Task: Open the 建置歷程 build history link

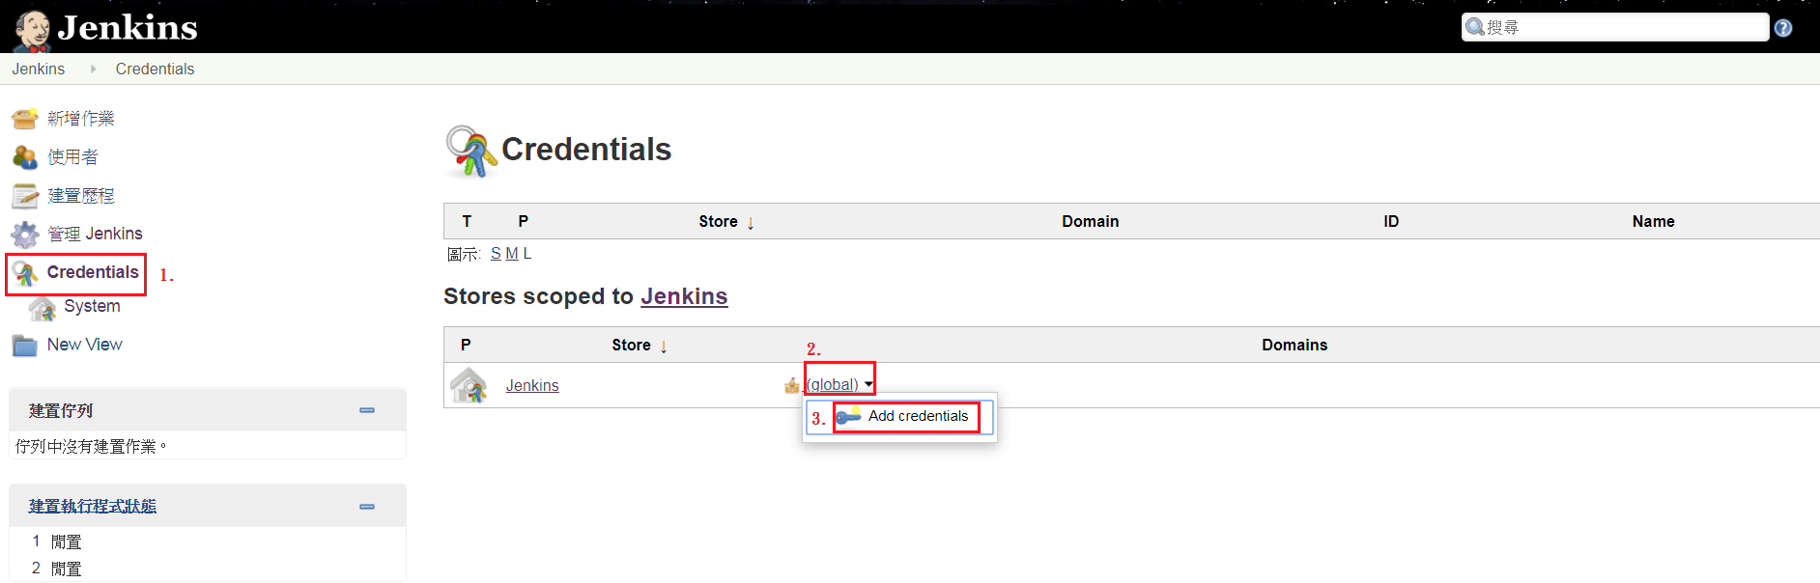Action: [81, 196]
